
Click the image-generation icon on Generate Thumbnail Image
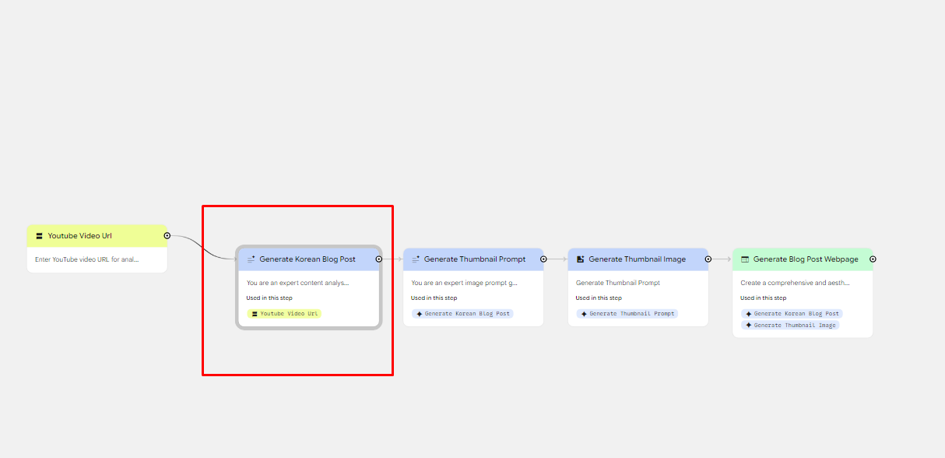580,259
